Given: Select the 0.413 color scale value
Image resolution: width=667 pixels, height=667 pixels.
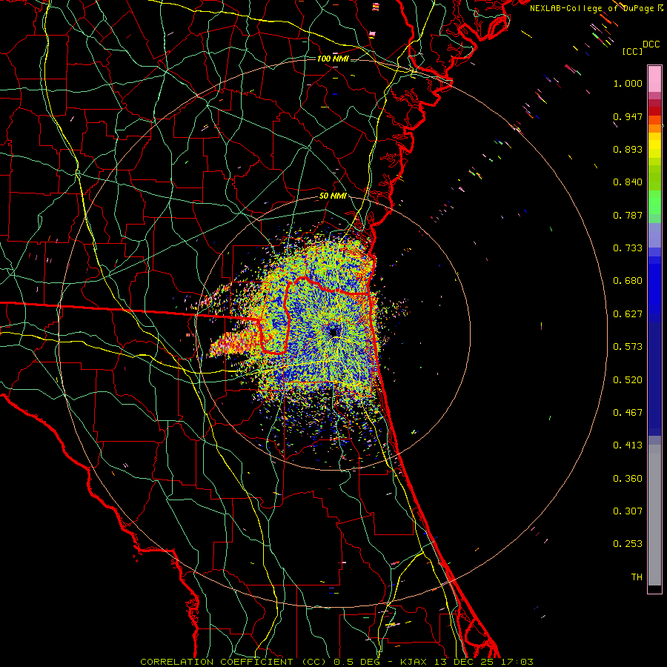Looking at the screenshot, I should [x=628, y=445].
